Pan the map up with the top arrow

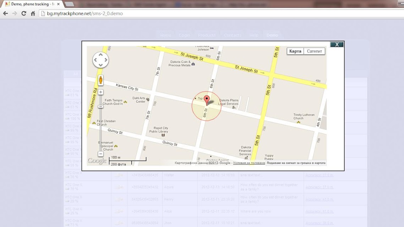[x=100, y=55]
